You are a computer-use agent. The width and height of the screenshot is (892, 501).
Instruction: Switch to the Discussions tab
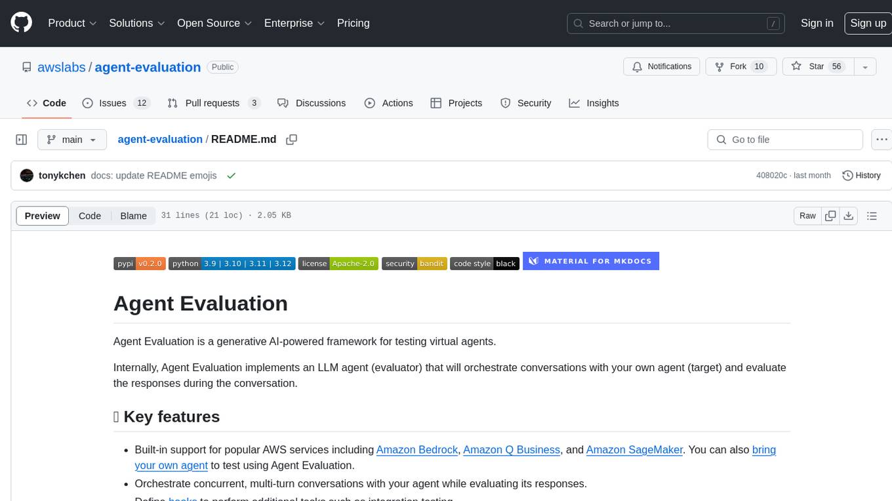coord(312,103)
